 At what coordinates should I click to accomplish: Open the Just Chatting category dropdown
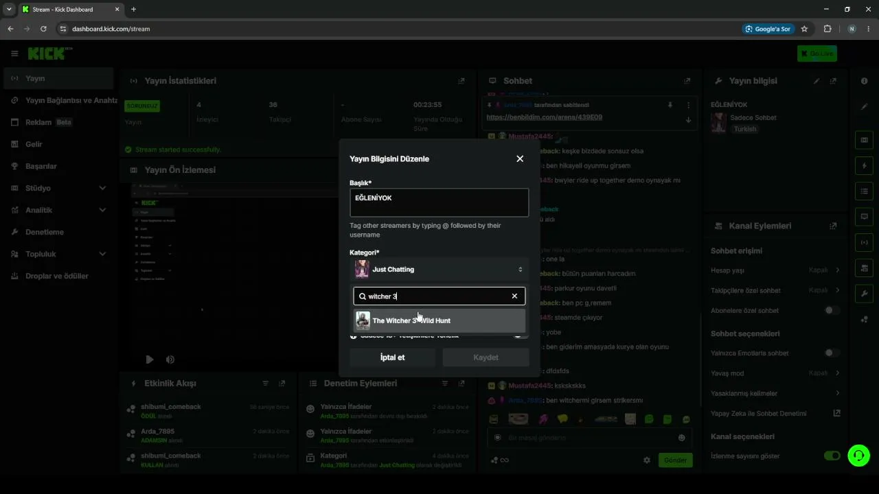(439, 270)
